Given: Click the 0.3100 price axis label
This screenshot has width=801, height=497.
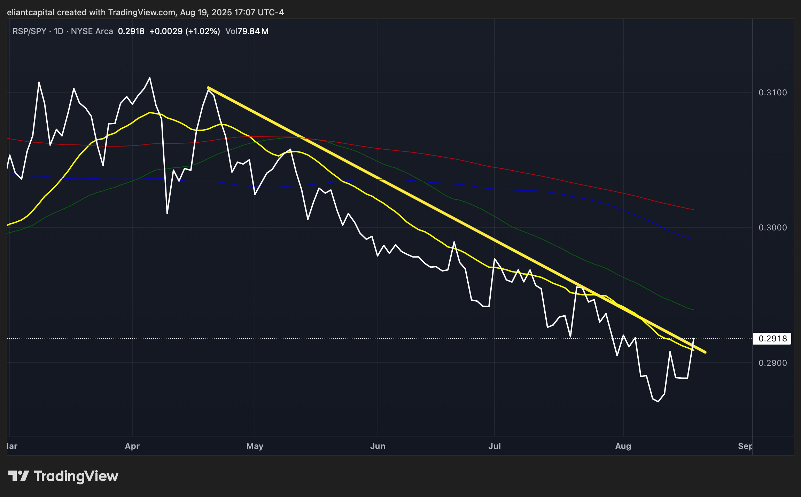Looking at the screenshot, I should pos(772,93).
